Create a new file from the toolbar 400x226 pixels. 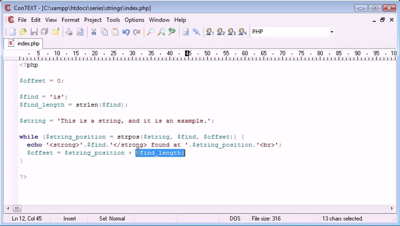(13, 32)
